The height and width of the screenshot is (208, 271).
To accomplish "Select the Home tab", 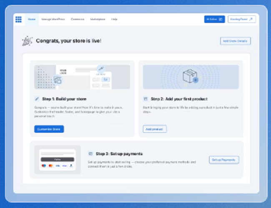I will [32, 19].
